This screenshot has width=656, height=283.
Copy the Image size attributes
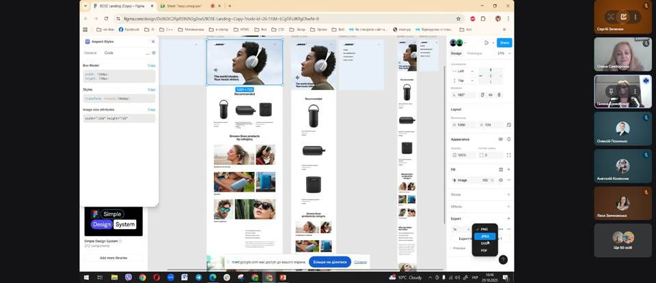click(x=152, y=109)
